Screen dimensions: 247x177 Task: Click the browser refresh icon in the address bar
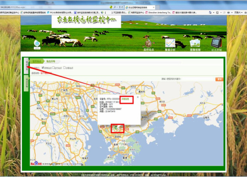(122, 7)
